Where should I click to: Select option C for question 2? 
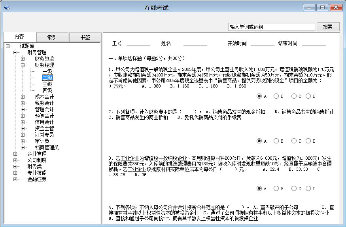tap(294, 141)
